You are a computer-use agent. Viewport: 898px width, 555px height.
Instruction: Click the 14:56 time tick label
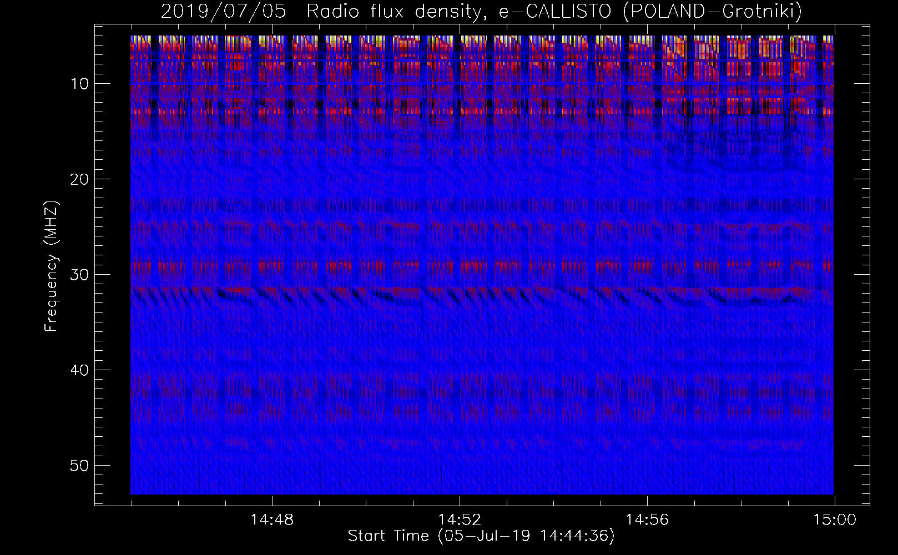647,520
